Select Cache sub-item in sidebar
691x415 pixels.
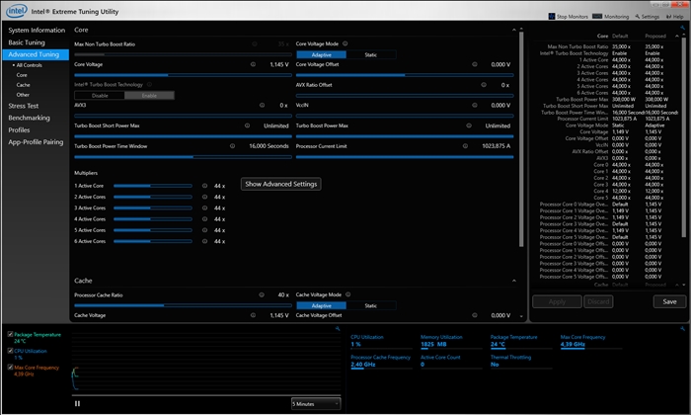[23, 85]
